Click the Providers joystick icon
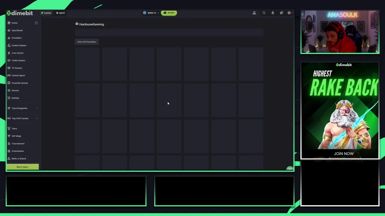The height and width of the screenshot is (216, 385). 9,38
